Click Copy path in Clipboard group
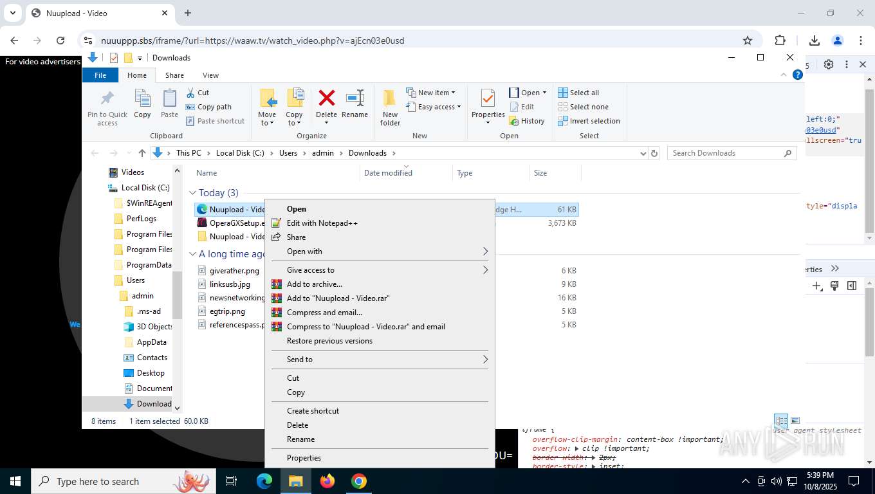The height and width of the screenshot is (494, 875). click(x=208, y=107)
